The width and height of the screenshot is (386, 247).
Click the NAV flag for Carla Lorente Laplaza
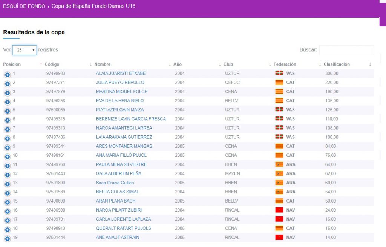tap(279, 219)
